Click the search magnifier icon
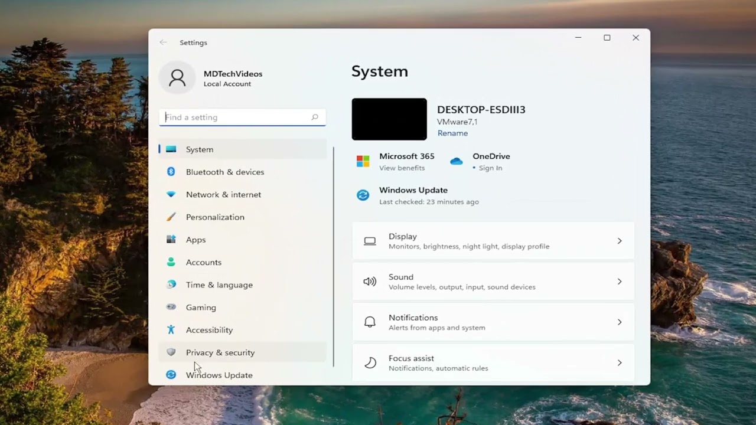The image size is (756, 425). pos(315,117)
